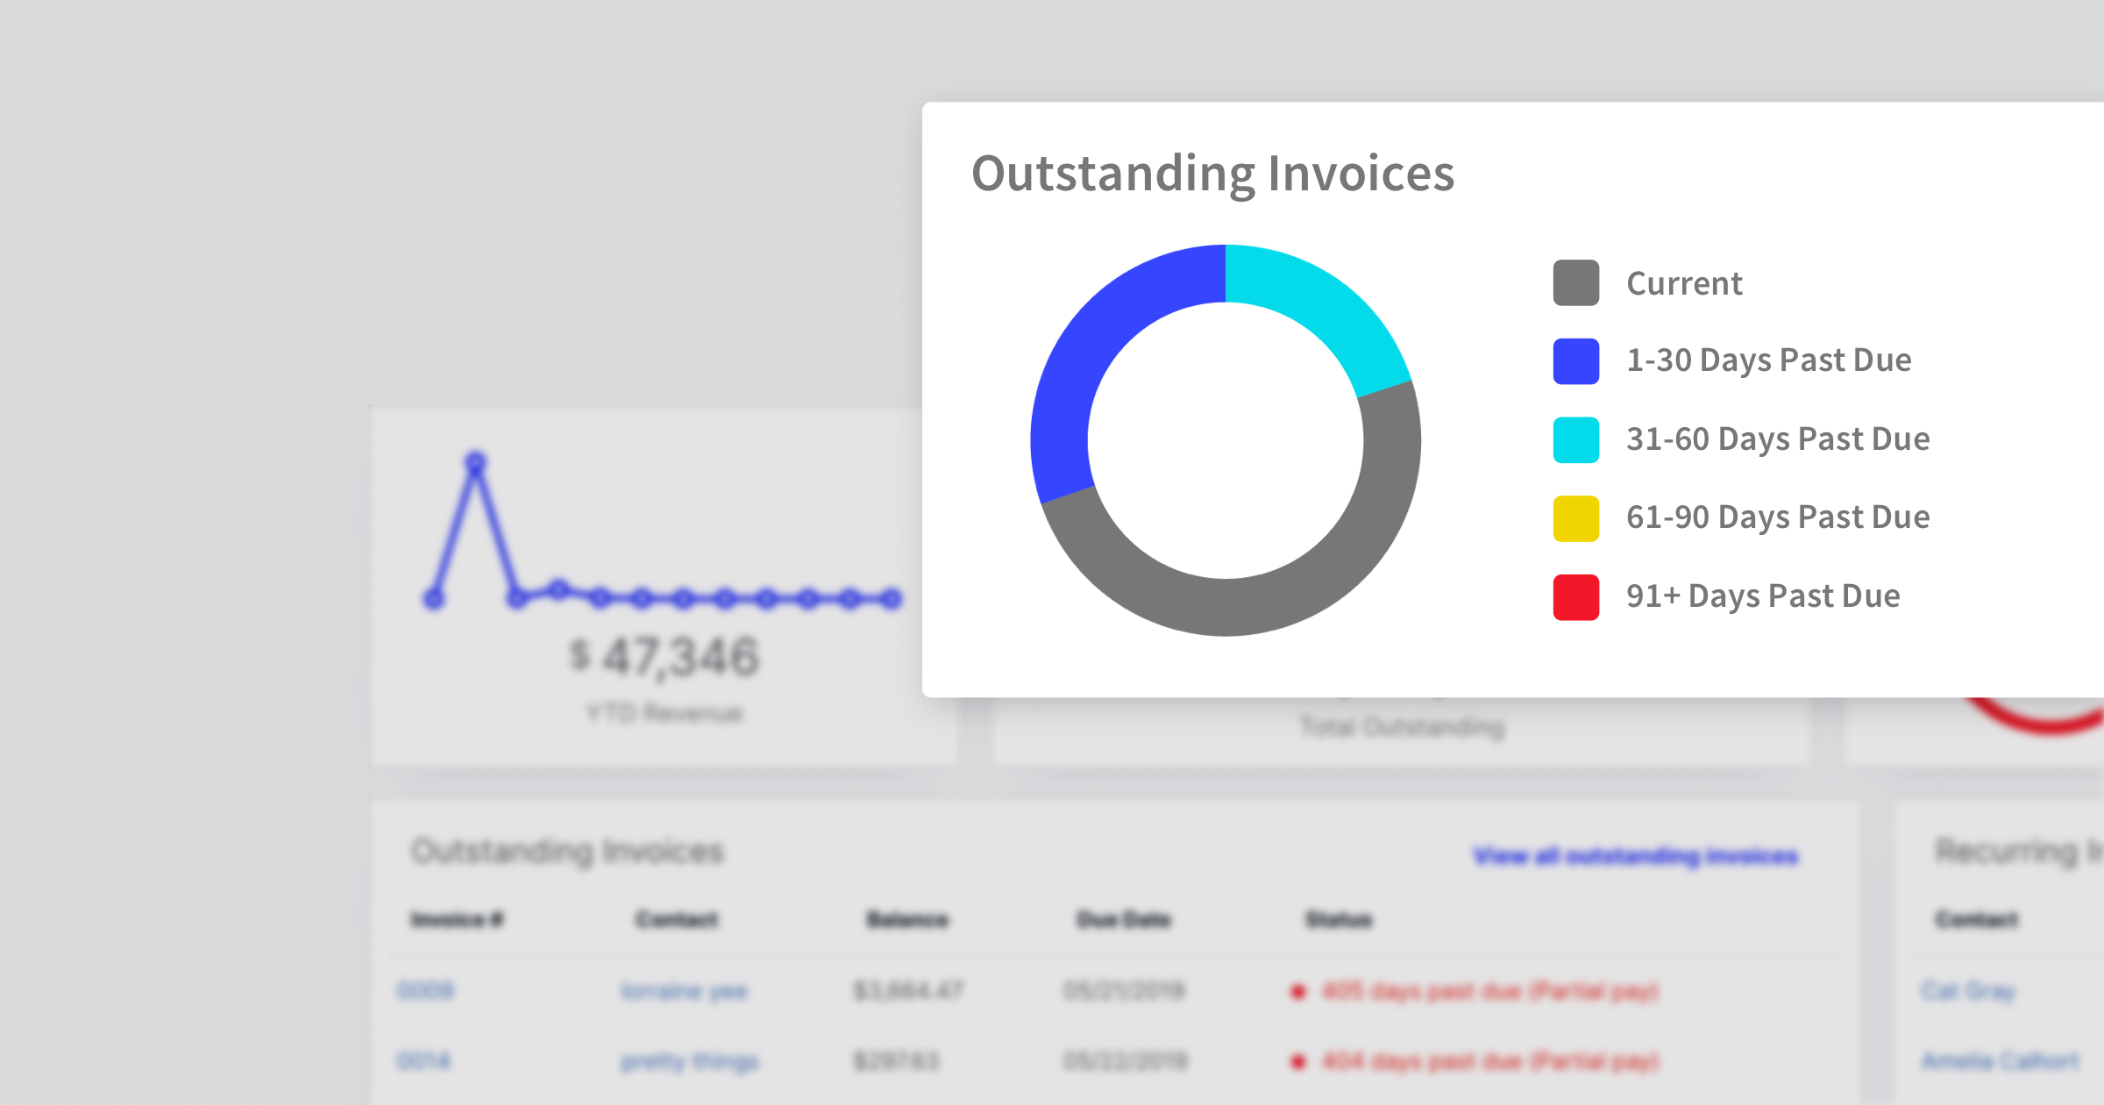Image resolution: width=2104 pixels, height=1105 pixels.
Task: Click the 47,346 YTD Revenue figure
Action: pyautogui.click(x=665, y=657)
